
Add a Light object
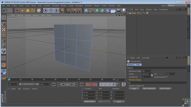[x=124, y=11]
